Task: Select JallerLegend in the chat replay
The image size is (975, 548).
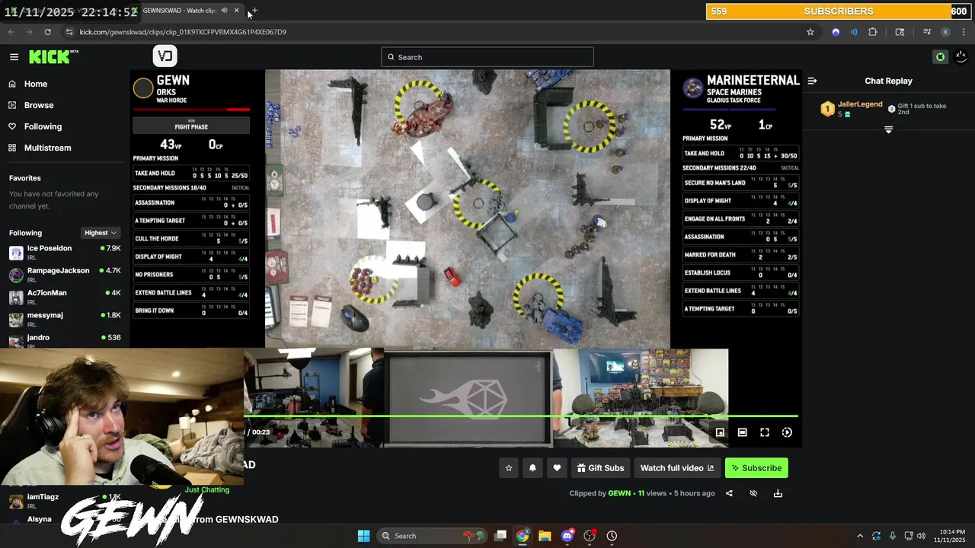Action: coord(860,104)
